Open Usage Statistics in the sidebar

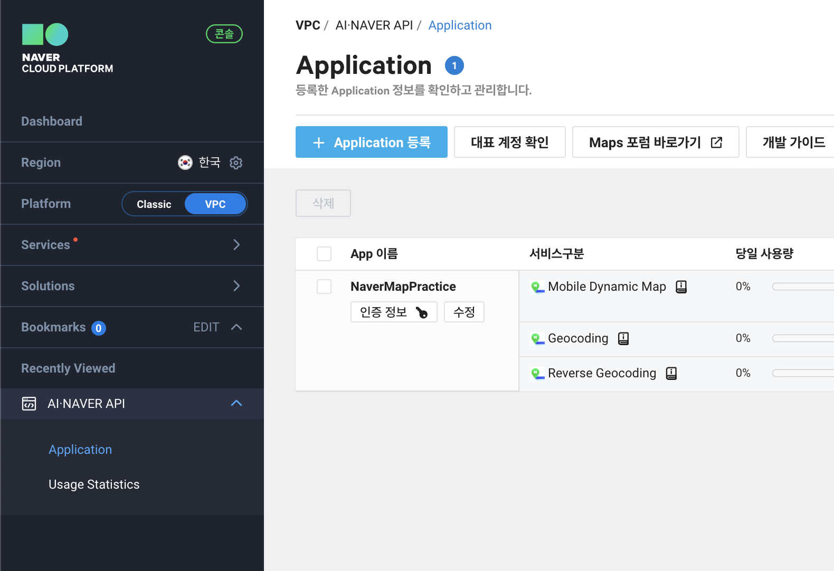94,484
